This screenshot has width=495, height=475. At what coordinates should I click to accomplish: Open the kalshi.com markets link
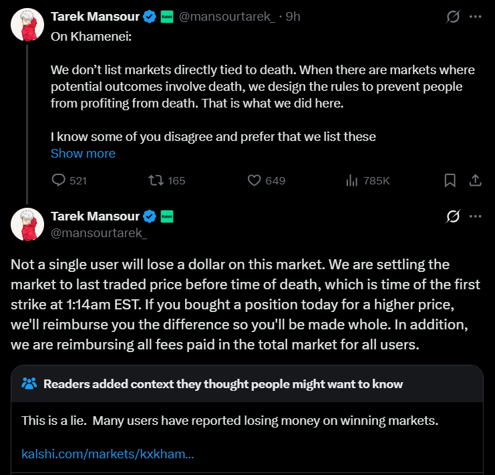(108, 454)
